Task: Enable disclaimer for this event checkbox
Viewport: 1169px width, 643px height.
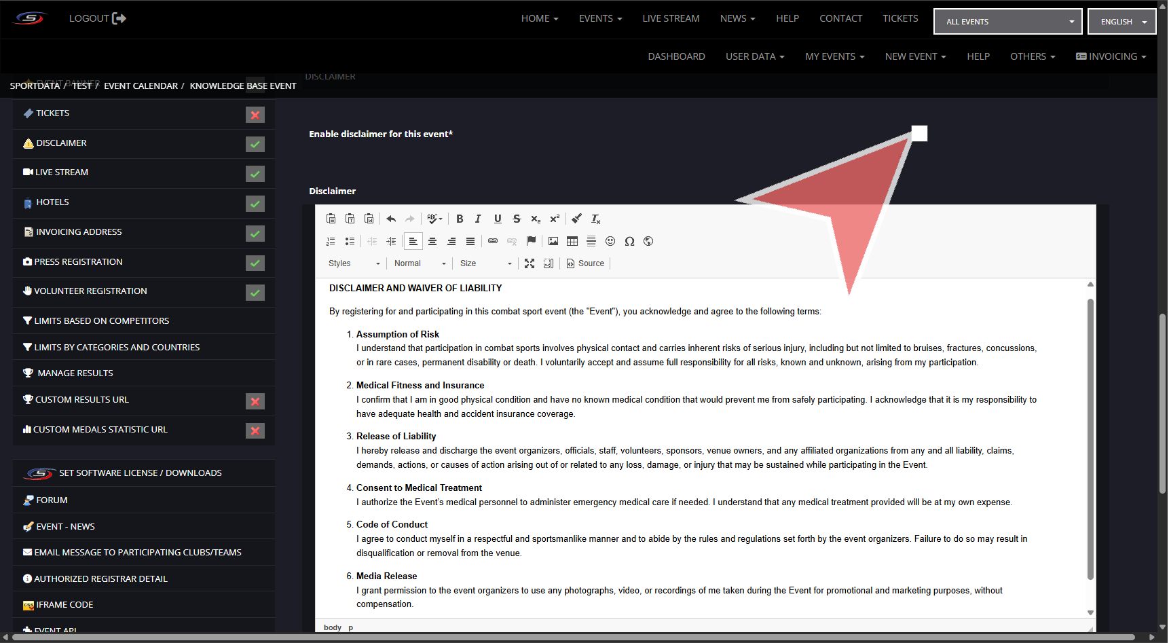Action: (919, 134)
